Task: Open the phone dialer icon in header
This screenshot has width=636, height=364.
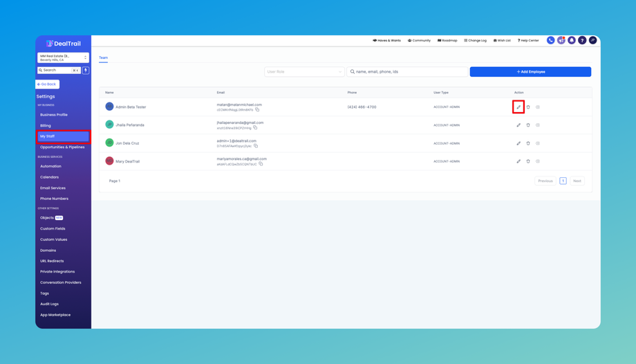Action: [x=550, y=40]
